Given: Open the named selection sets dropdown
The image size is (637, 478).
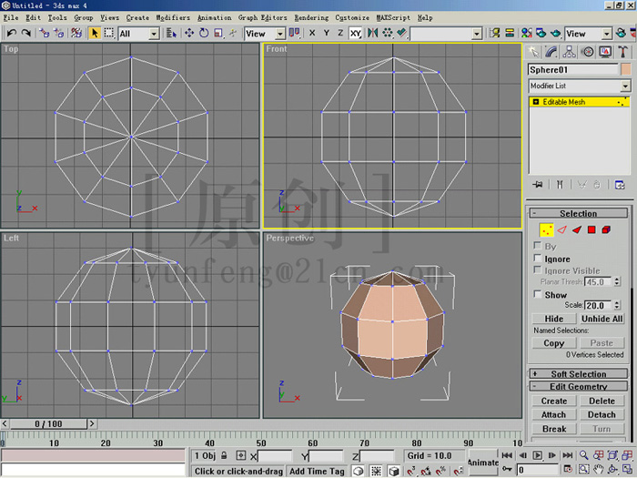Looking at the screenshot, I should (x=446, y=34).
